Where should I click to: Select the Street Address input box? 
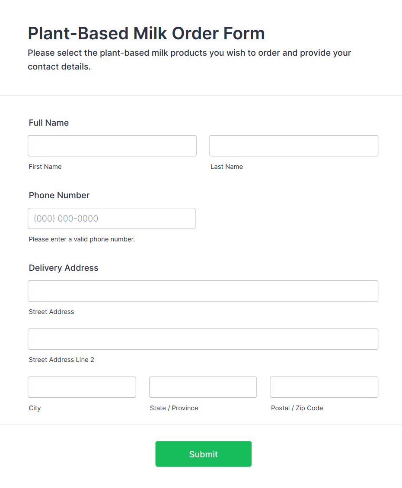click(203, 291)
